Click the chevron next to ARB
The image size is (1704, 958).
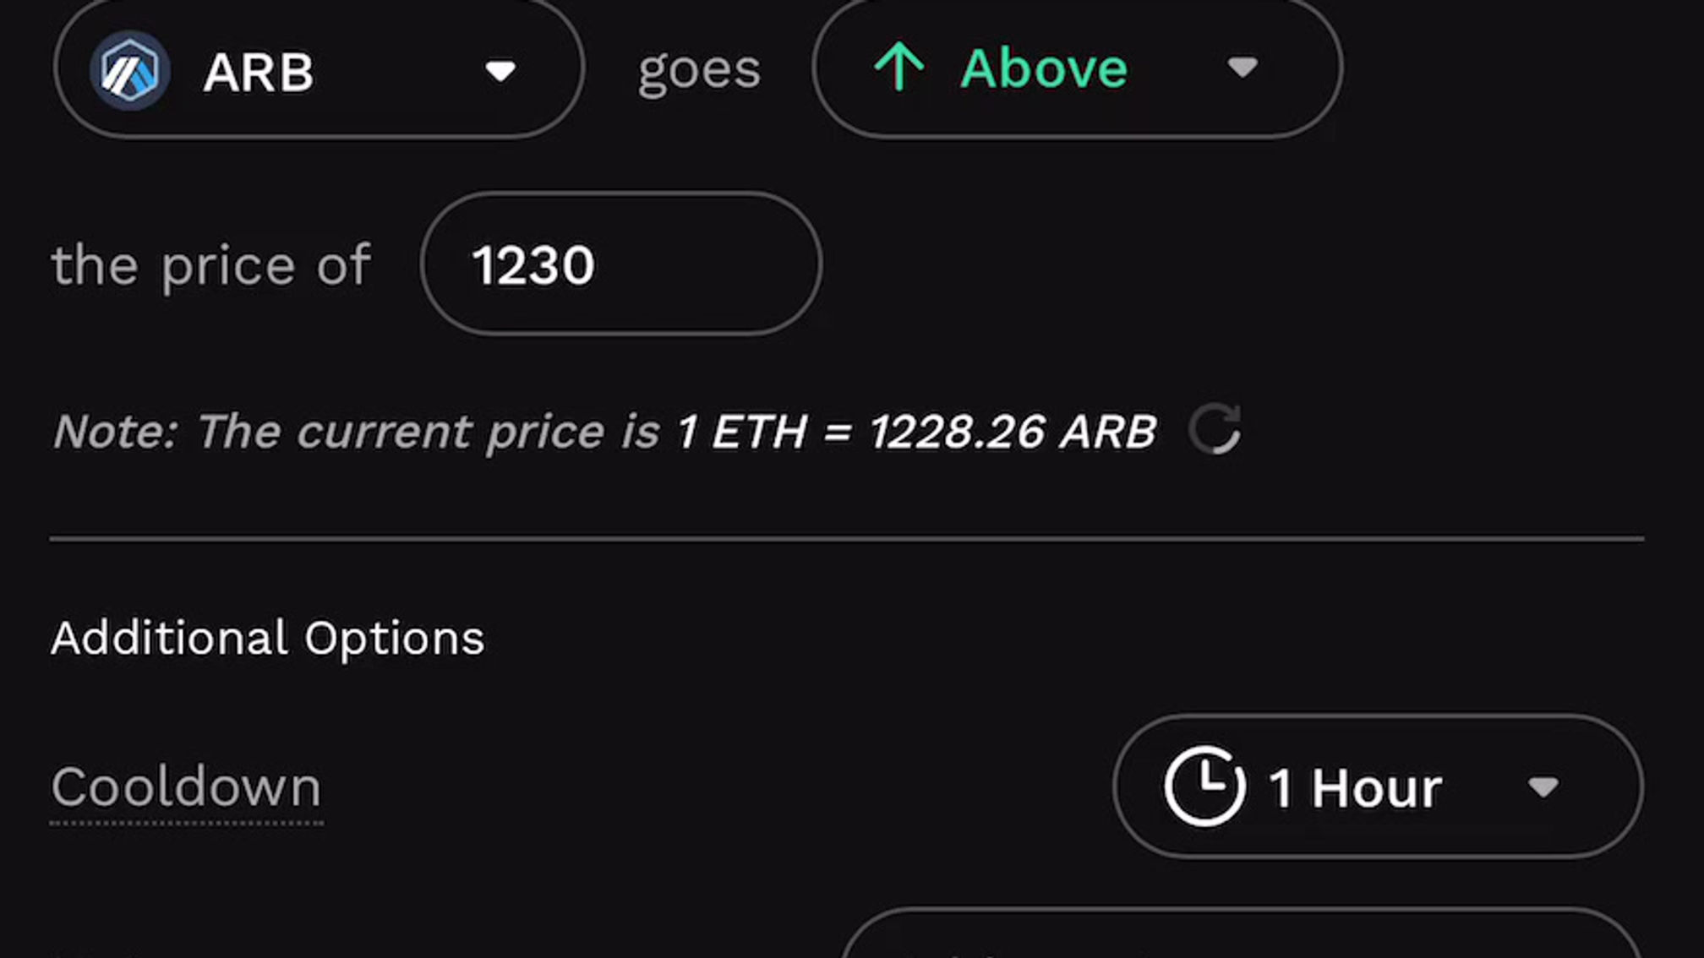(500, 72)
